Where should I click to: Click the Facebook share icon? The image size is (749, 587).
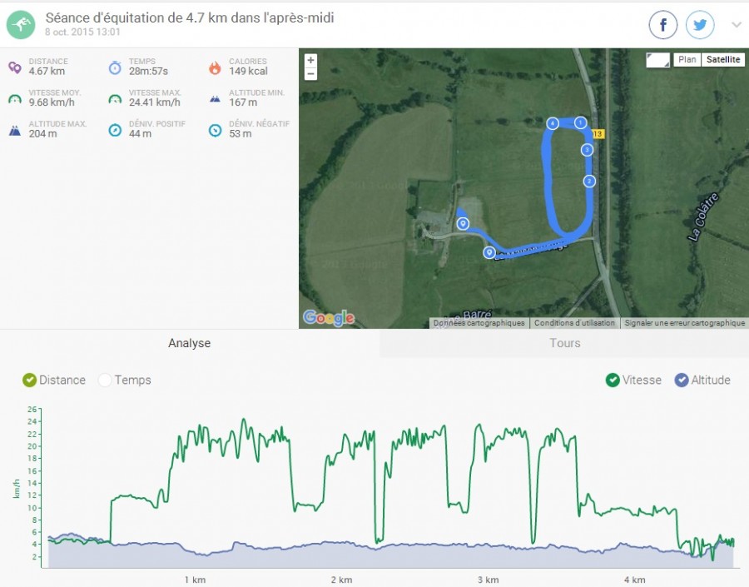(x=663, y=25)
